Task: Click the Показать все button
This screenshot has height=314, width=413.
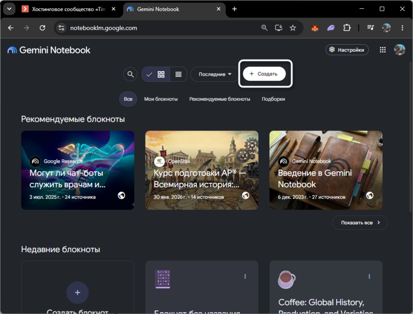Action: click(x=360, y=223)
